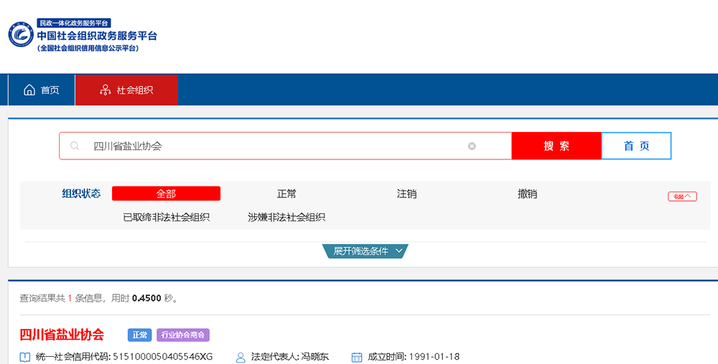Open the 首页 home tab
This screenshot has height=364, width=718.
(42, 90)
